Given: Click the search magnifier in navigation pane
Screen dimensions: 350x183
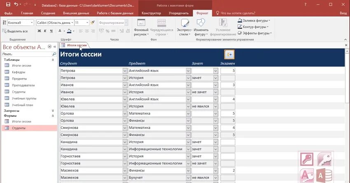Looking at the screenshot, I should click(54, 54).
